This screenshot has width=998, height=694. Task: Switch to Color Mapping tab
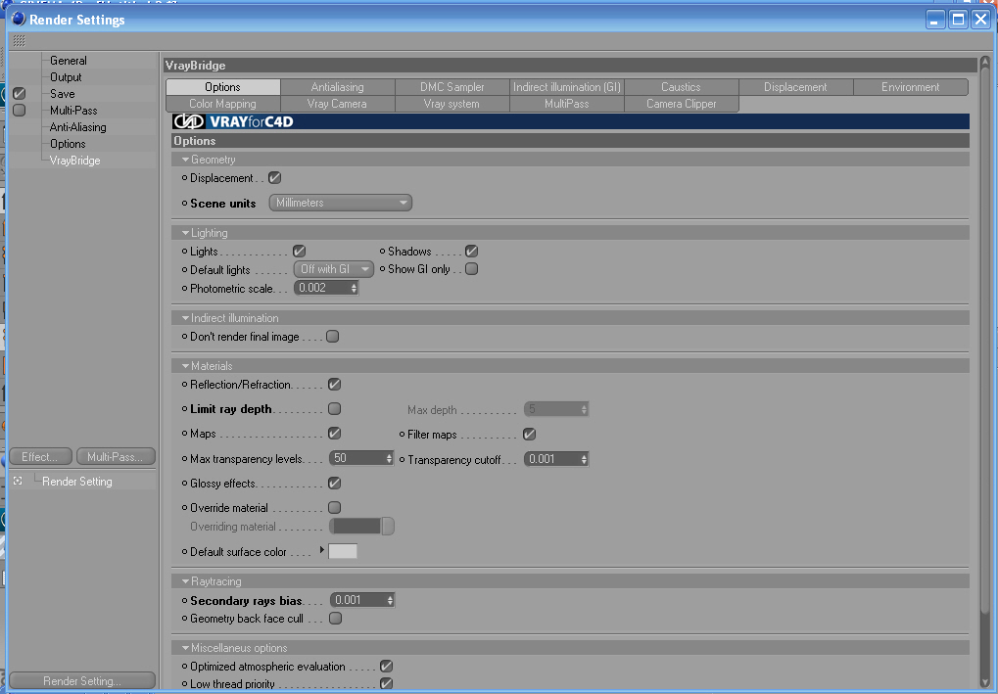pos(222,104)
